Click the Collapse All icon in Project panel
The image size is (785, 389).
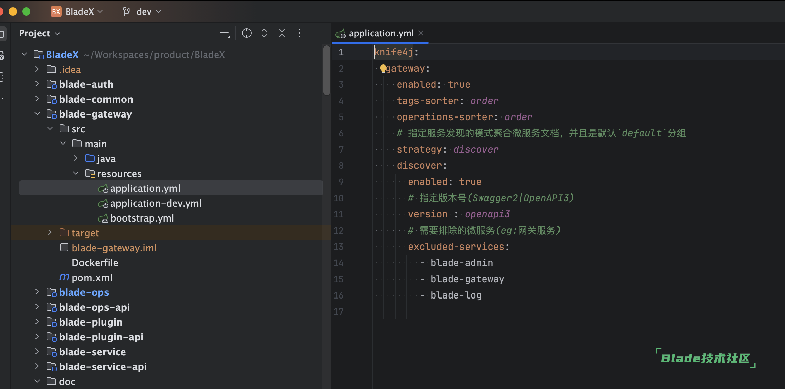[282, 33]
